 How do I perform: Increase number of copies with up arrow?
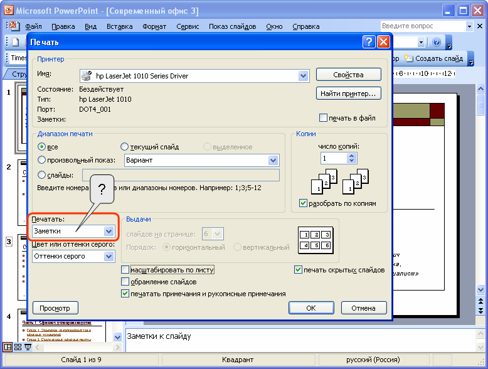352,156
